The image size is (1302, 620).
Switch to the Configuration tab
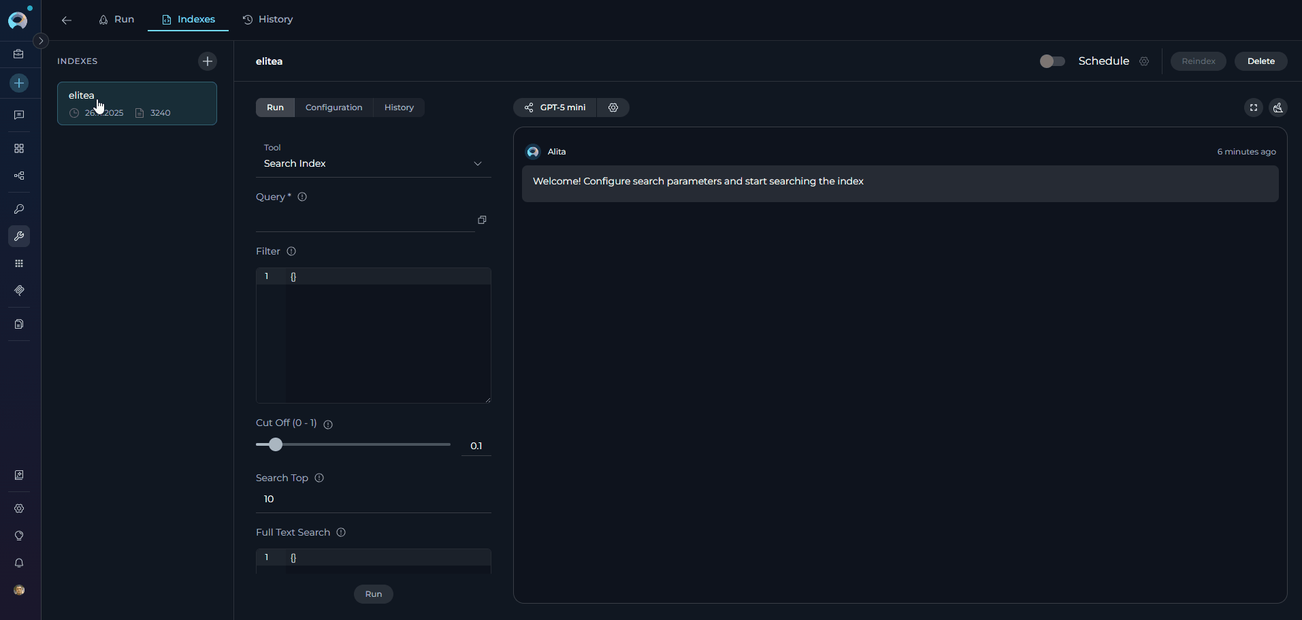(x=333, y=107)
